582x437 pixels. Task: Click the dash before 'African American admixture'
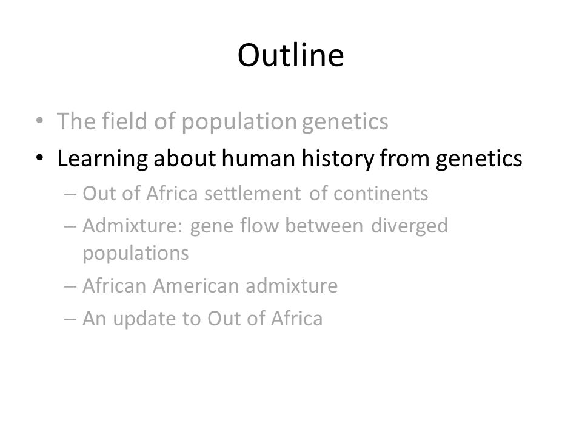pyautogui.click(x=70, y=286)
